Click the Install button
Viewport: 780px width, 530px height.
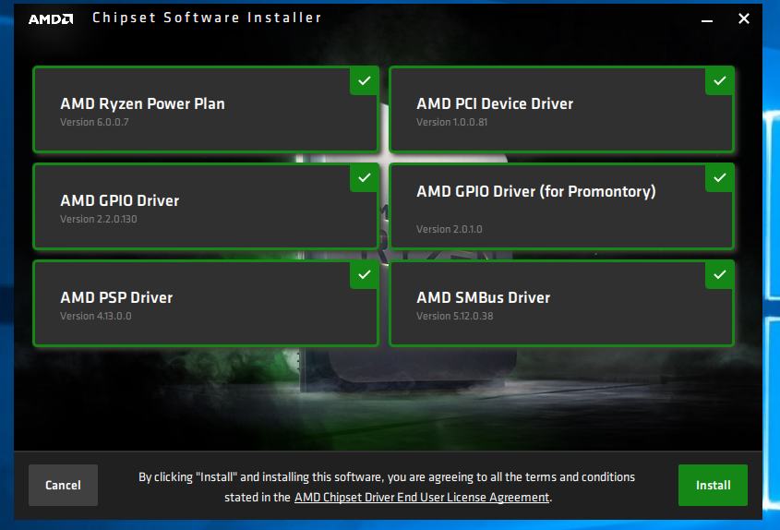click(x=713, y=485)
